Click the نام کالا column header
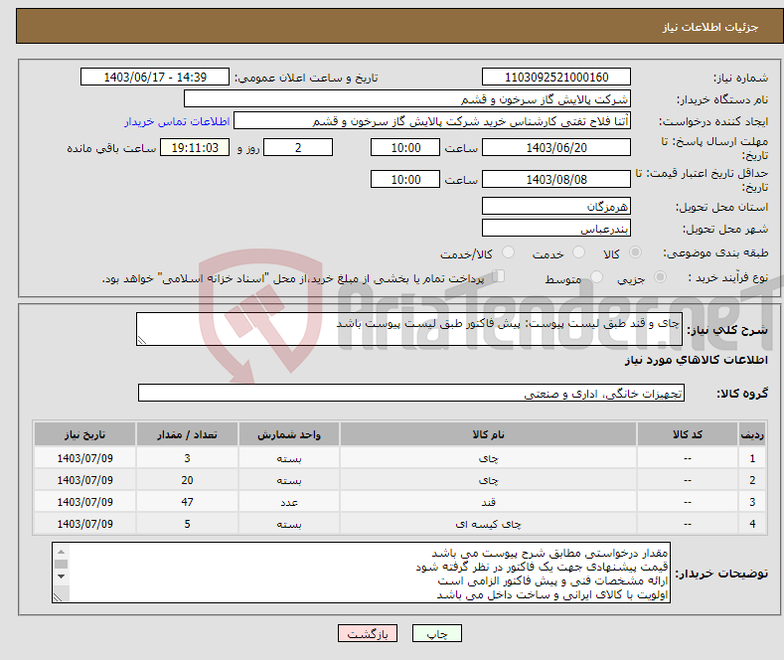 (488, 434)
